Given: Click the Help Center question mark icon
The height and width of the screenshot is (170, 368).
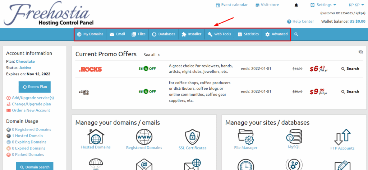Looking at the screenshot, I should (x=289, y=22).
